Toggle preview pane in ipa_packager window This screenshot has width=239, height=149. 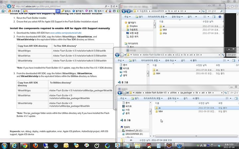(236, 98)
